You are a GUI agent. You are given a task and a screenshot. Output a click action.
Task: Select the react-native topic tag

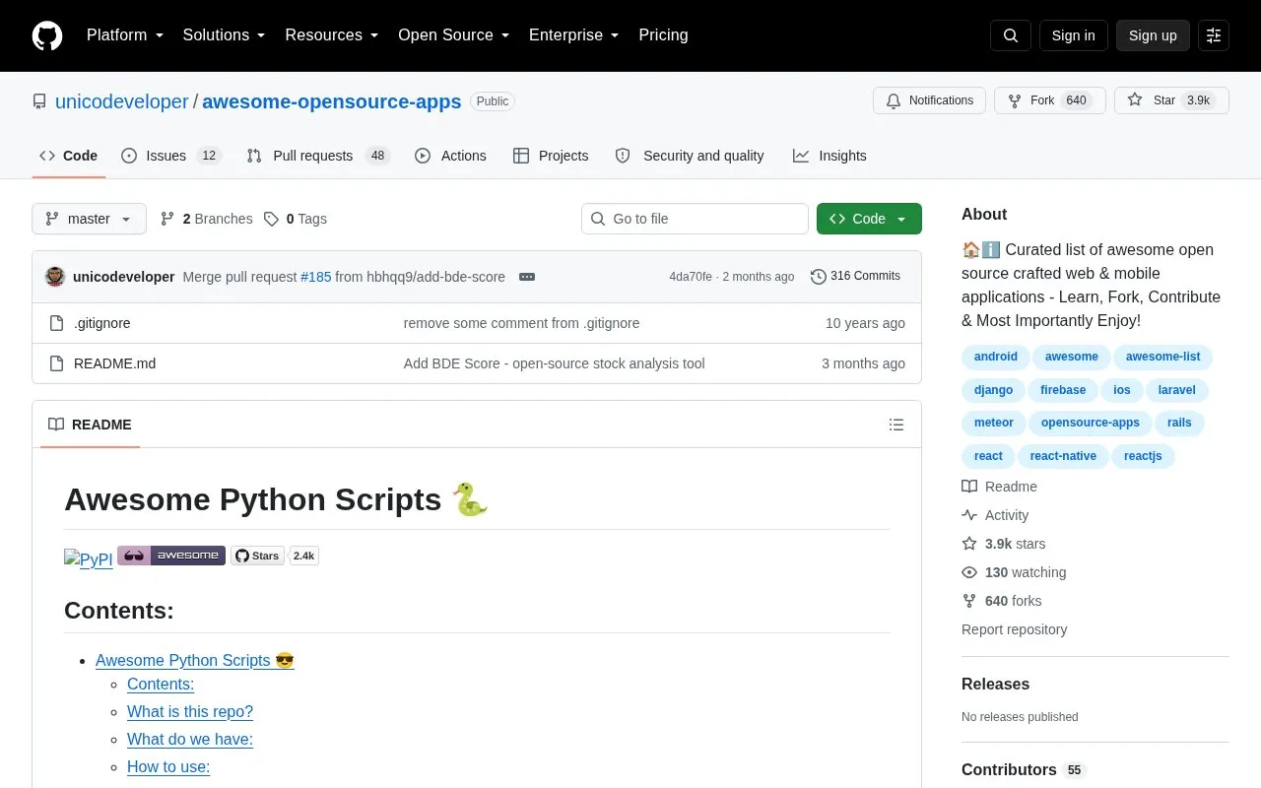(x=1063, y=456)
